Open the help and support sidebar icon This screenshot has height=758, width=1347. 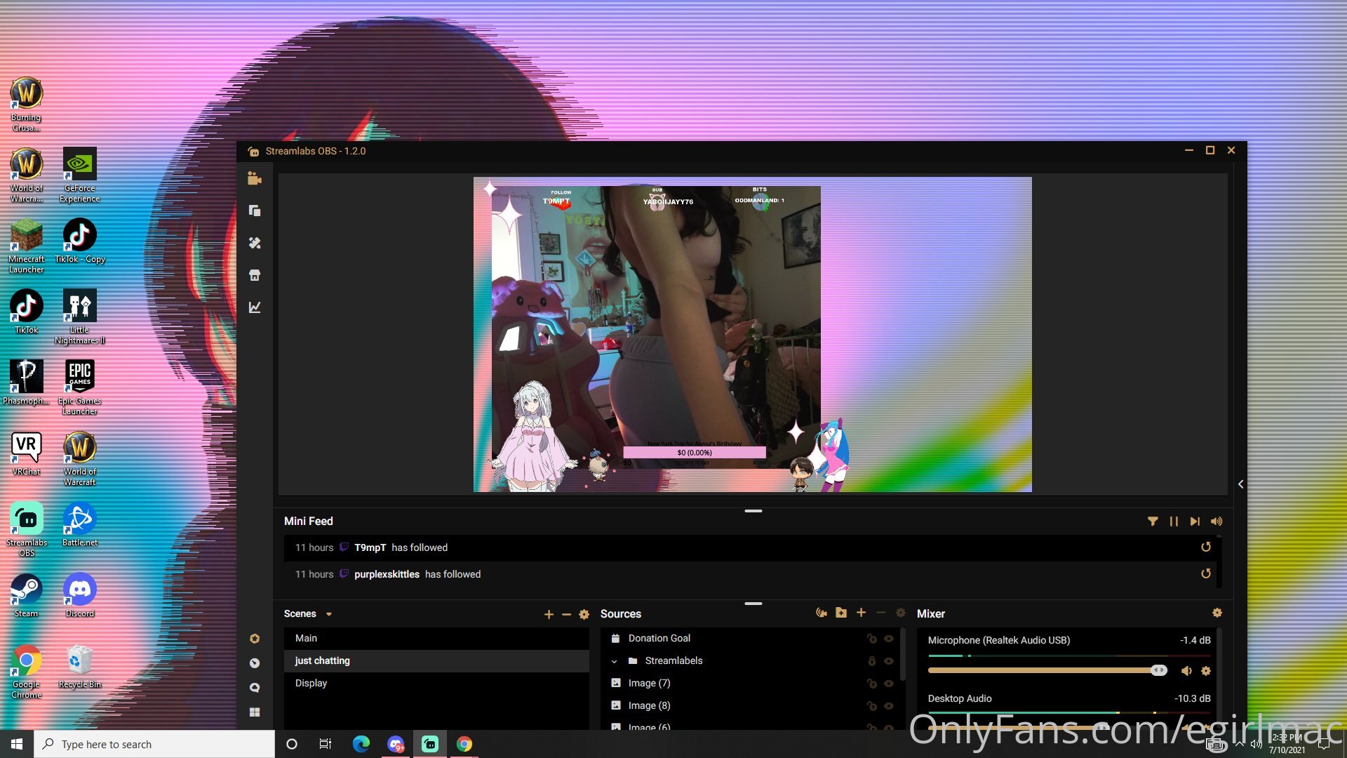pyautogui.click(x=255, y=688)
